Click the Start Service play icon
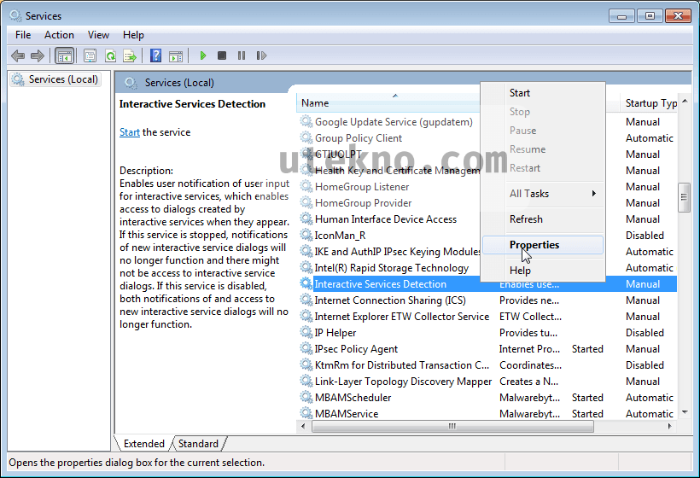 click(202, 55)
